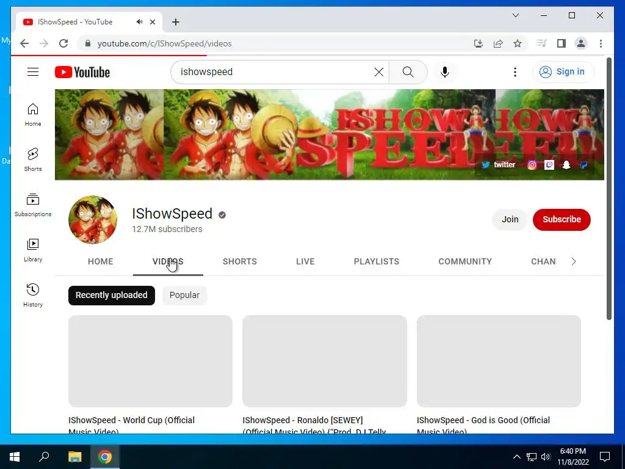
Task: Open the World Cup video thumbnail
Action: (150, 361)
